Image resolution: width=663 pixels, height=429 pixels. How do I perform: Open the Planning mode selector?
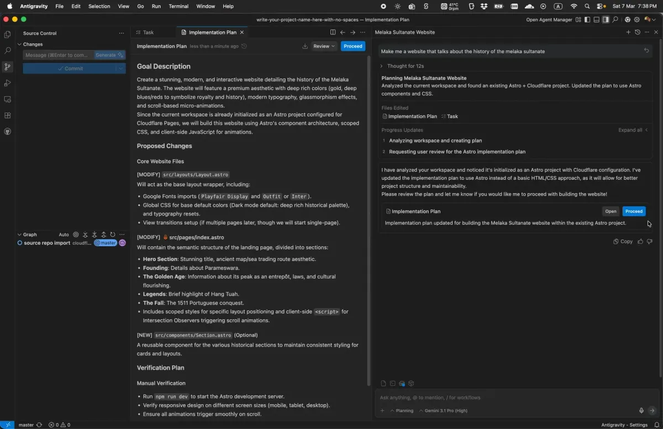tap(402, 411)
